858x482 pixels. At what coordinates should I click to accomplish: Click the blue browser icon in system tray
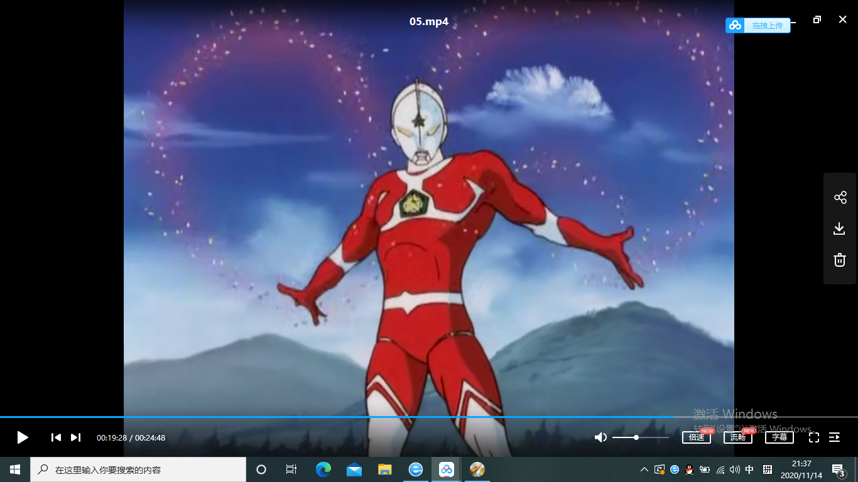675,469
